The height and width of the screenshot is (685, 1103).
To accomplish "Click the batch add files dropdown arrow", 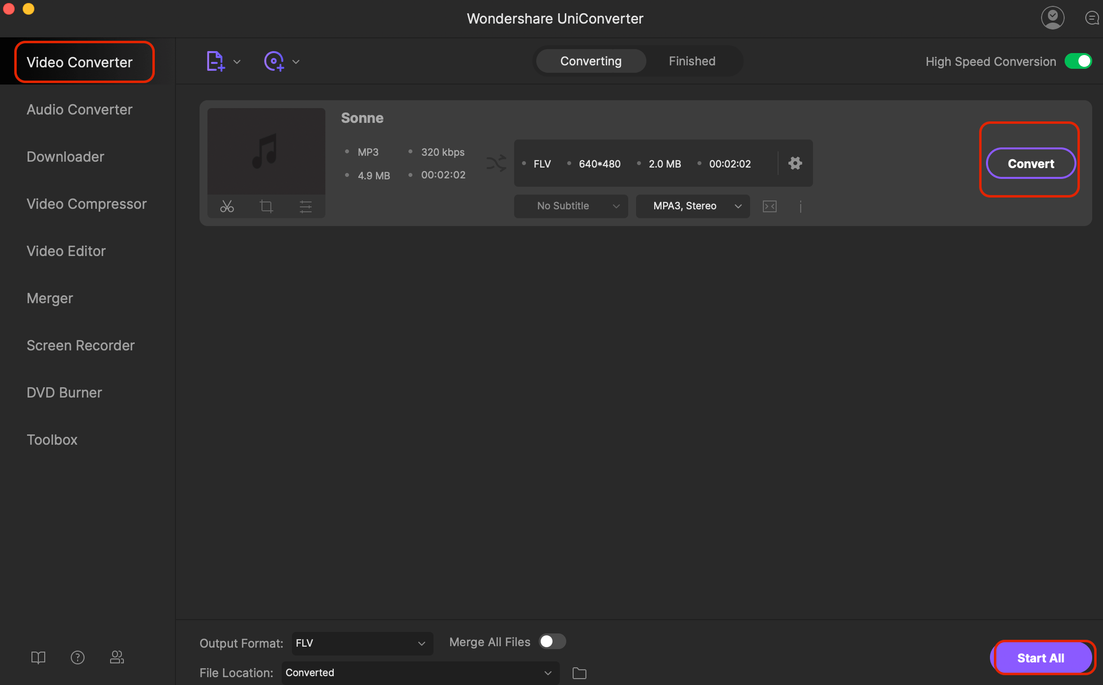I will [x=236, y=61].
